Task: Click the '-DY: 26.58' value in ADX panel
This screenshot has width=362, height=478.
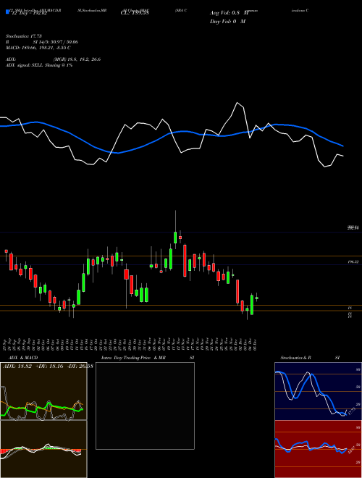Action: 80,366
